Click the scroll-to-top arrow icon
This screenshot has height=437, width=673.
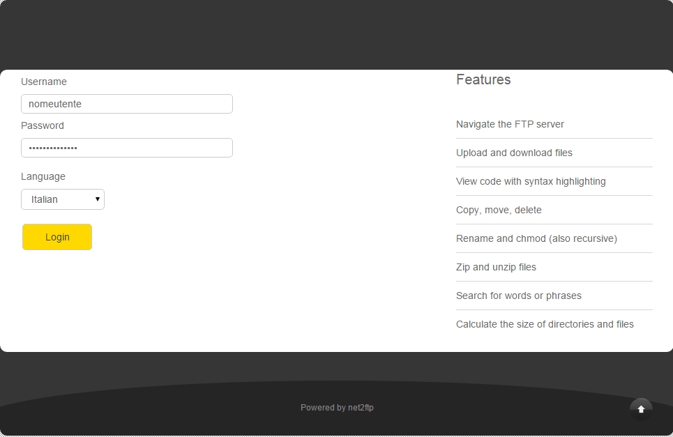pos(641,409)
